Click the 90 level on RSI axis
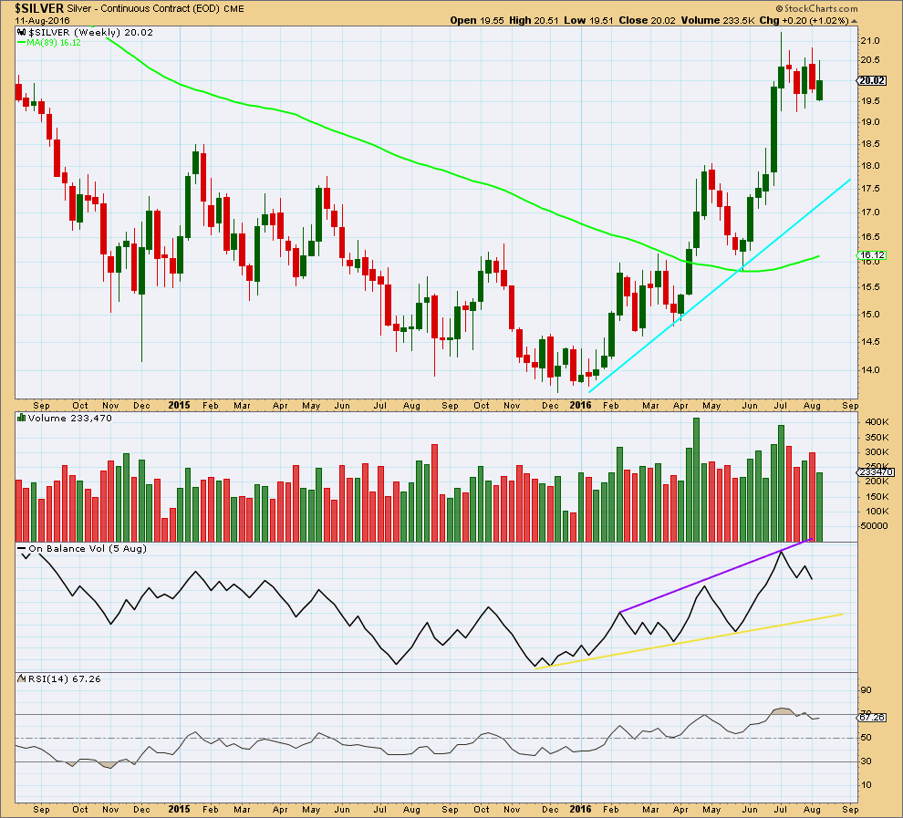Screen dimensions: 903x818 click(x=867, y=690)
